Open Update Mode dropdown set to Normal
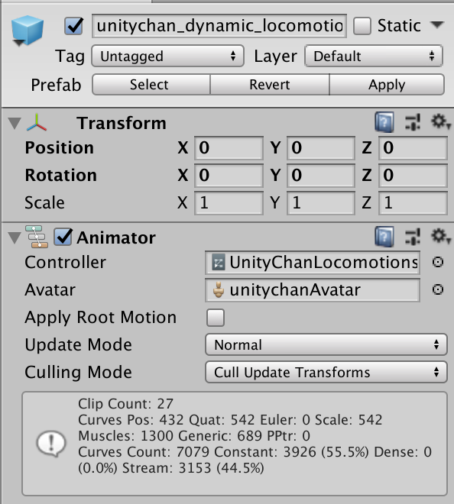 pos(326,344)
